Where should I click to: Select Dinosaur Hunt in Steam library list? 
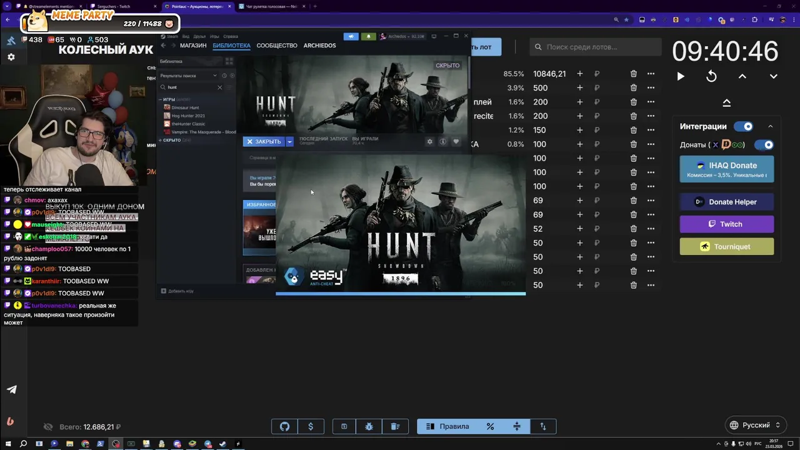[x=185, y=107]
